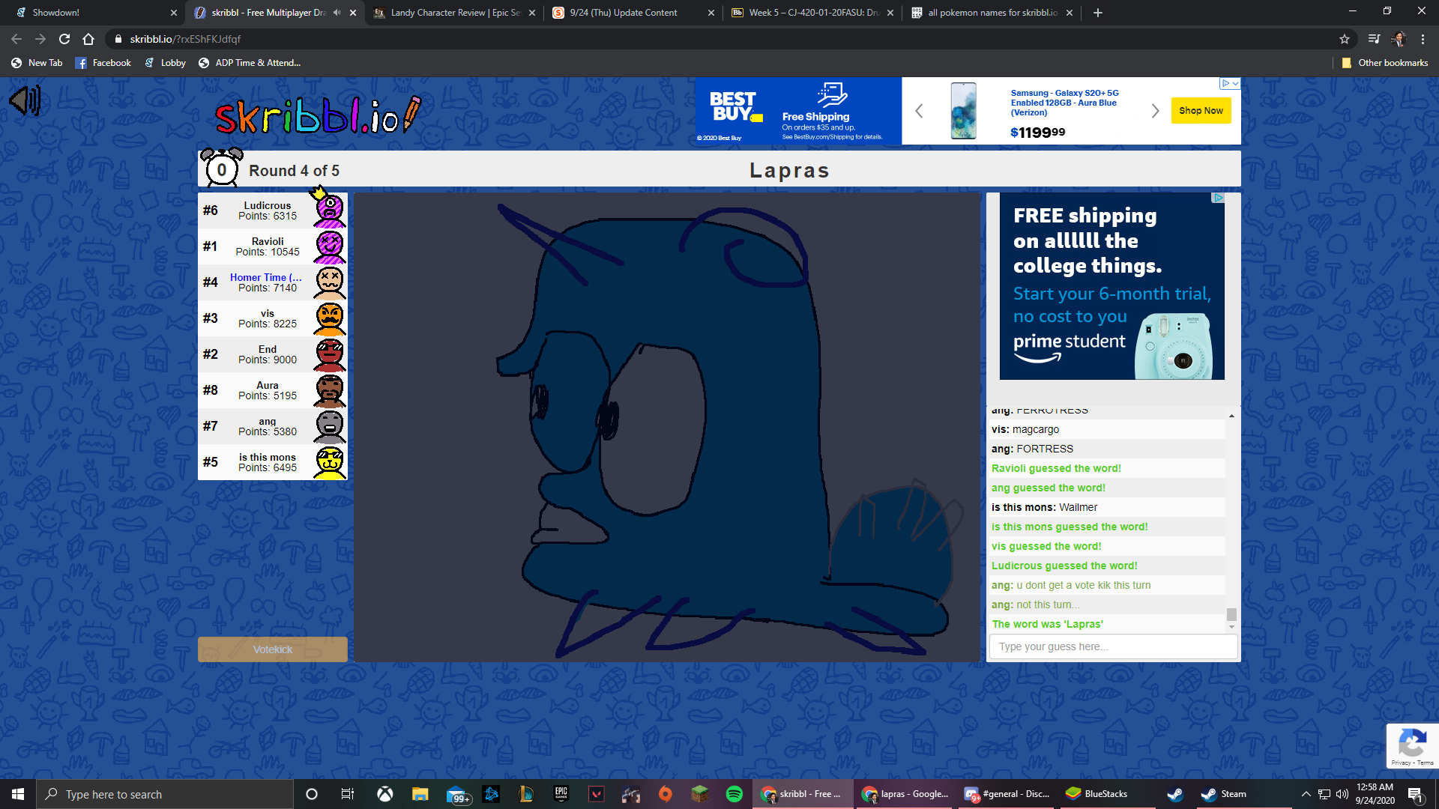
Task: Focus the 'Type your guess here' input
Action: (x=1113, y=646)
